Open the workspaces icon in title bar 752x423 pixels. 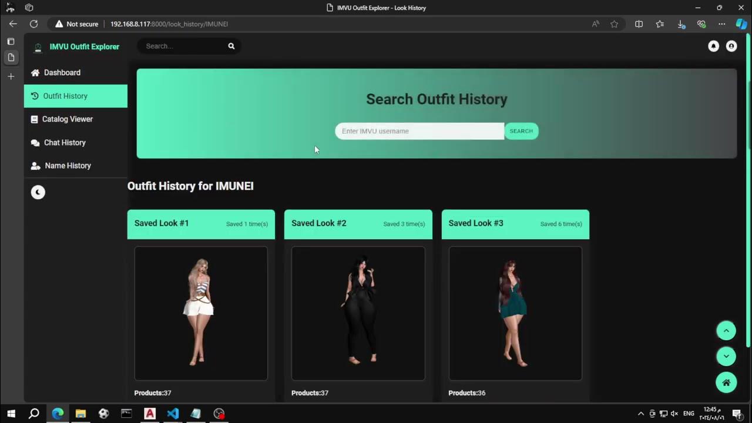pos(29,8)
